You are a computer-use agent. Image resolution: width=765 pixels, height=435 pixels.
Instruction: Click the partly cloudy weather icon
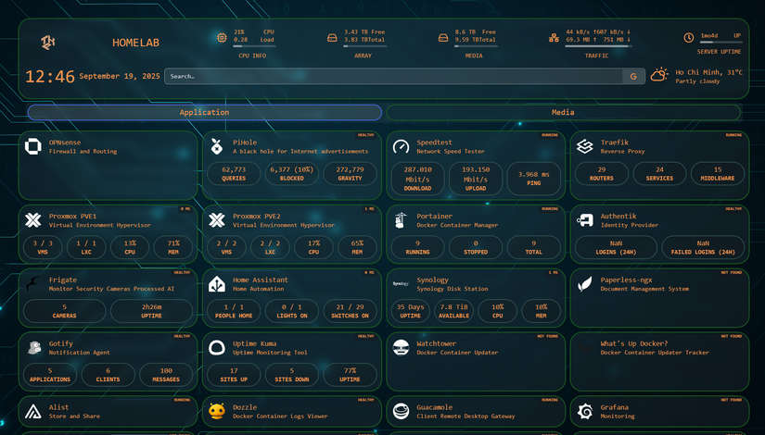tap(659, 75)
